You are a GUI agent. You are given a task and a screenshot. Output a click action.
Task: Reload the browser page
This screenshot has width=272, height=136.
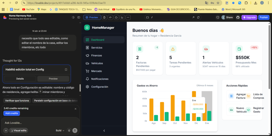(x=16, y=3)
